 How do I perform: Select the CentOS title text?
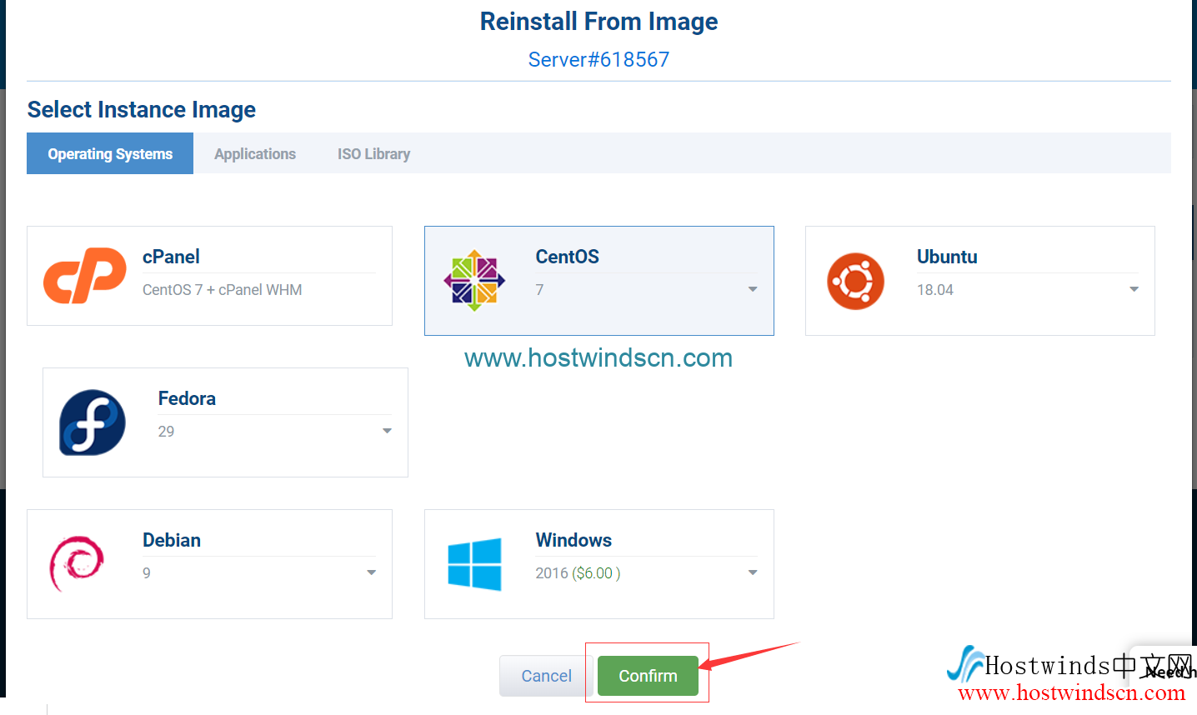coord(567,257)
